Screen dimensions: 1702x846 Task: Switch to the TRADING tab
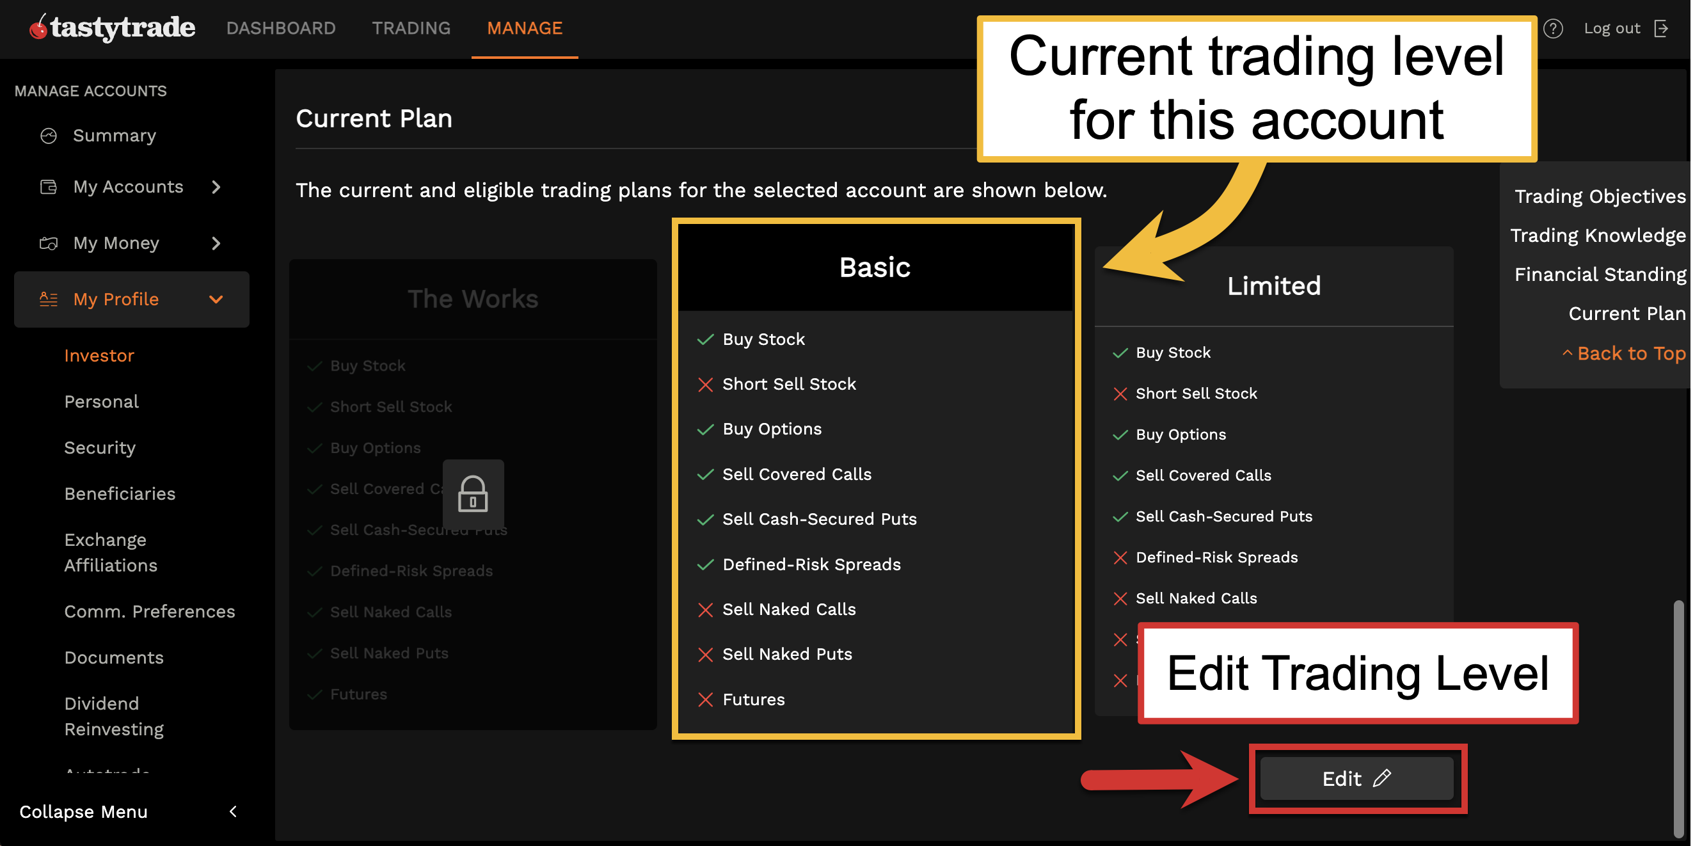(x=411, y=28)
